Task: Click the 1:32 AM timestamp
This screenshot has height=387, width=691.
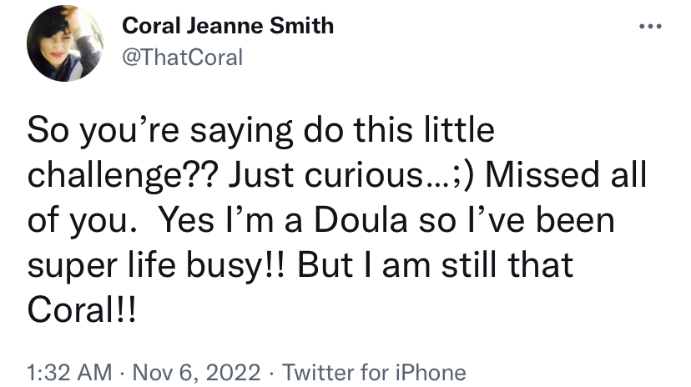Action: [x=69, y=373]
